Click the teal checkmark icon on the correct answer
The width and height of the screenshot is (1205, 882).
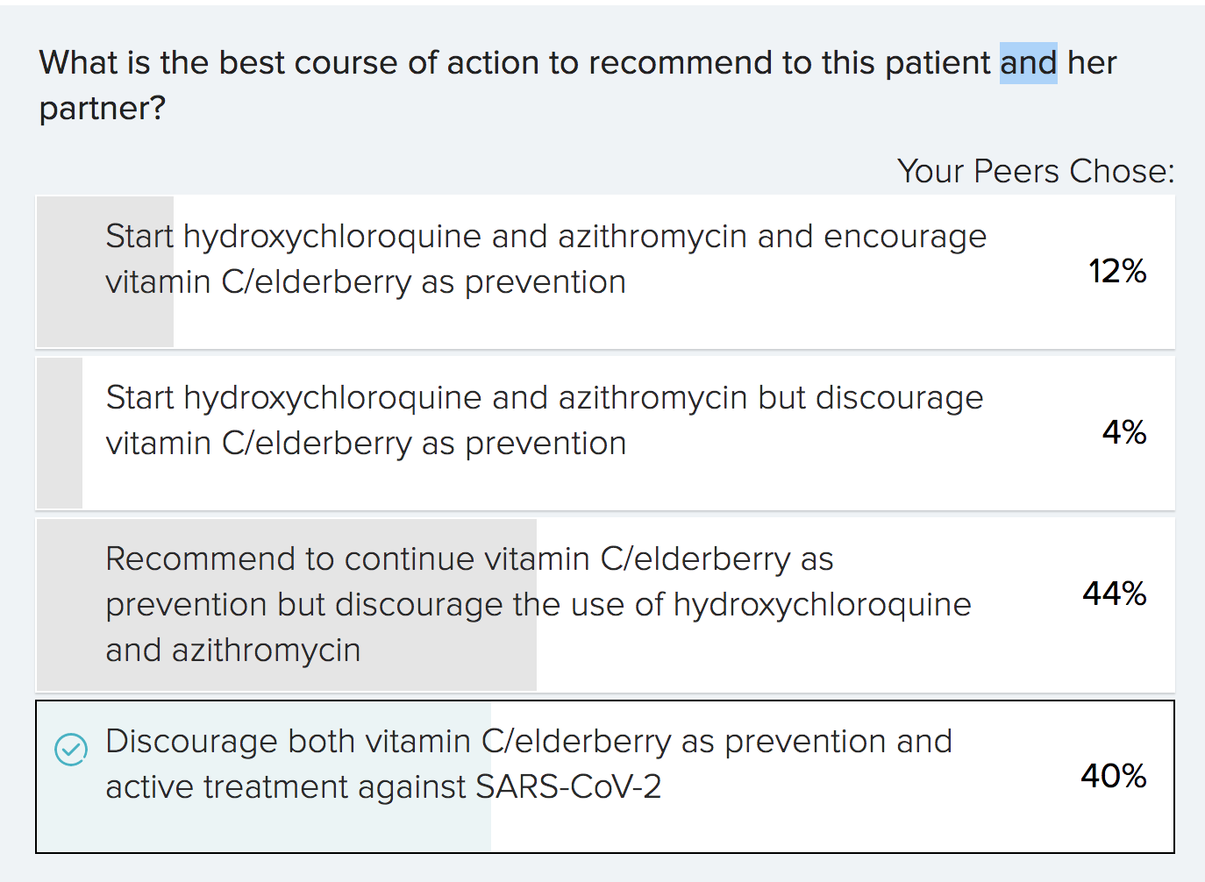(x=71, y=750)
